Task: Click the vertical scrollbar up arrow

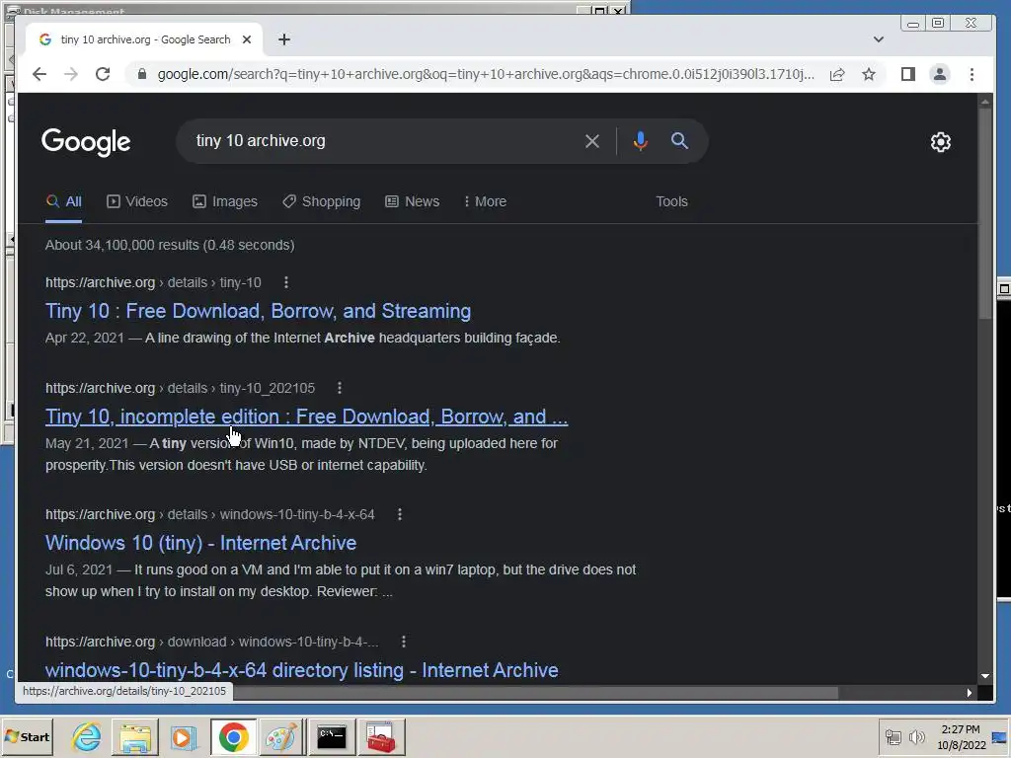Action: (x=984, y=102)
